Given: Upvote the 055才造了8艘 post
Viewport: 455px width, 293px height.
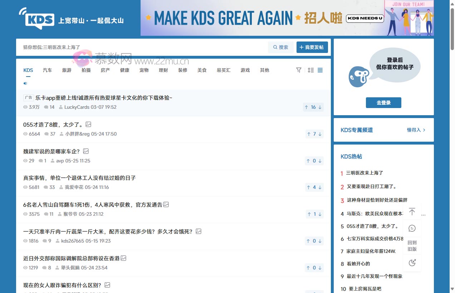Looking at the screenshot, I should (308, 134).
